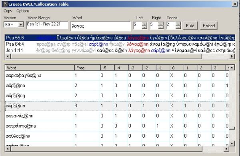
Task: Decrease the Codes value
Action: pyautogui.click(x=178, y=27)
